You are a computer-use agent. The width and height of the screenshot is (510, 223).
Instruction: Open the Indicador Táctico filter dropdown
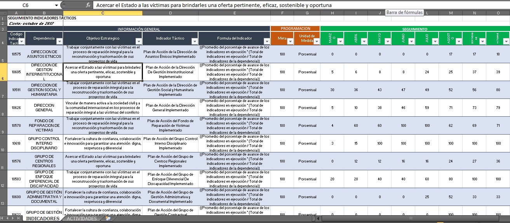coord(194,41)
